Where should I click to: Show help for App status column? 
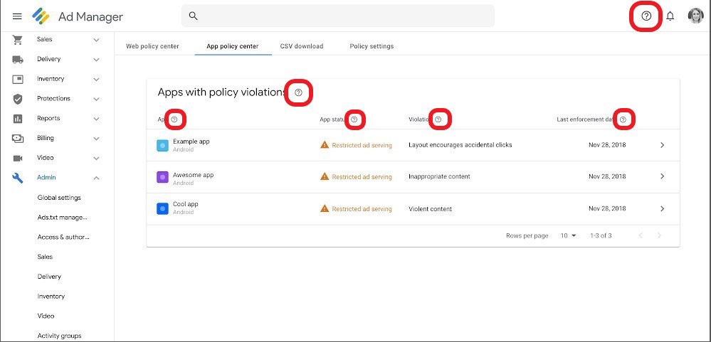[354, 119]
